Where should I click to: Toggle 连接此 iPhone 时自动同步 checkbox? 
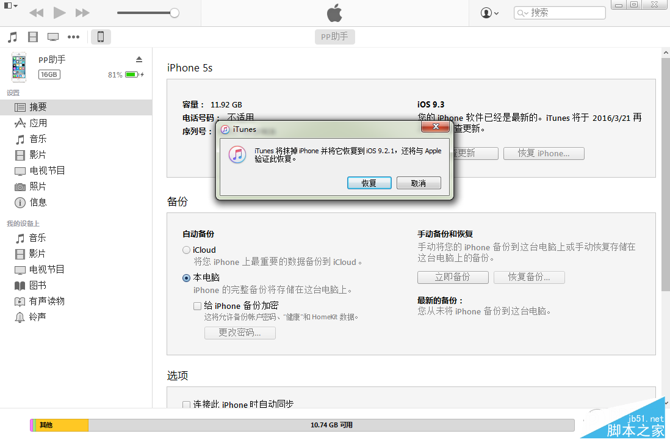click(x=186, y=404)
